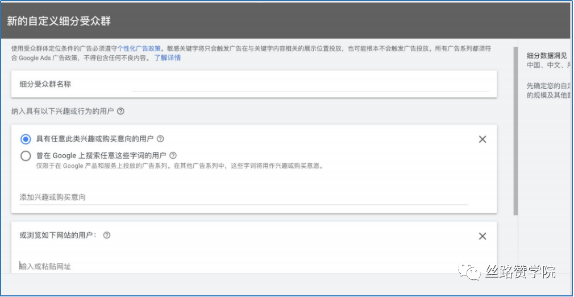574x297 pixels.
Task: Close the 或浏览如下网站的用户 card
Action: [483, 236]
